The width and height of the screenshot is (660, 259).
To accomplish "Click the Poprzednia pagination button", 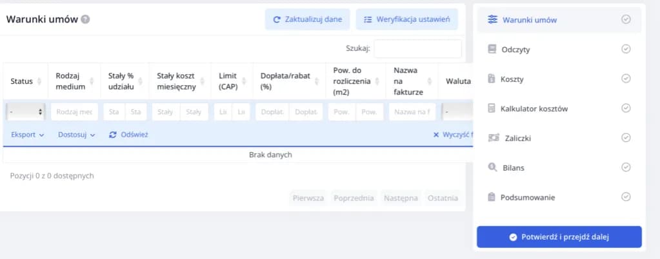I will point(354,198).
